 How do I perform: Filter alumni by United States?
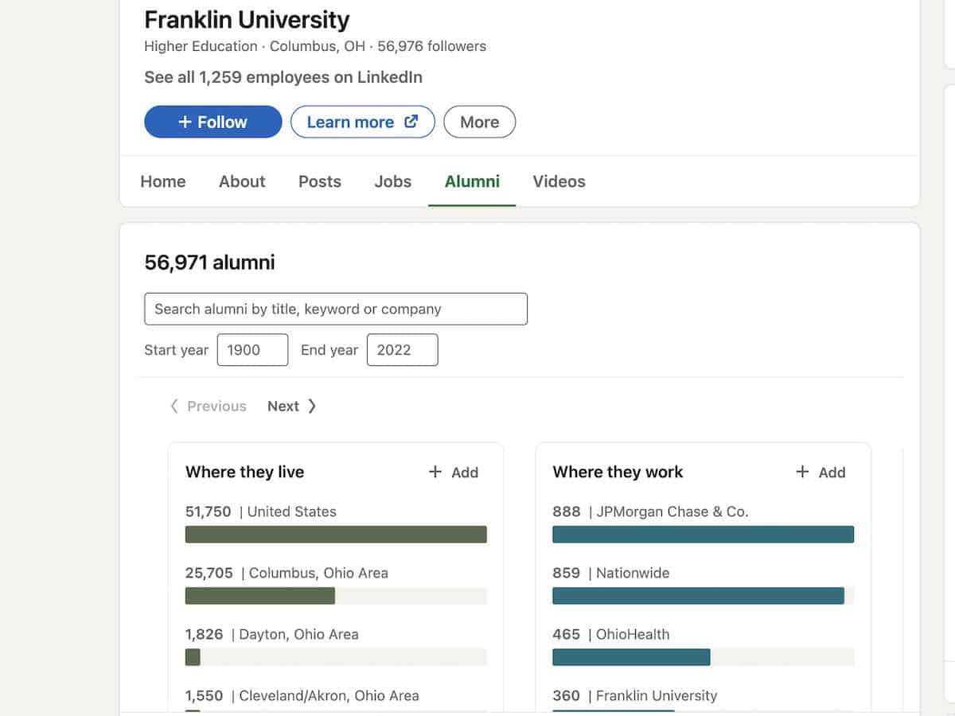pos(261,512)
